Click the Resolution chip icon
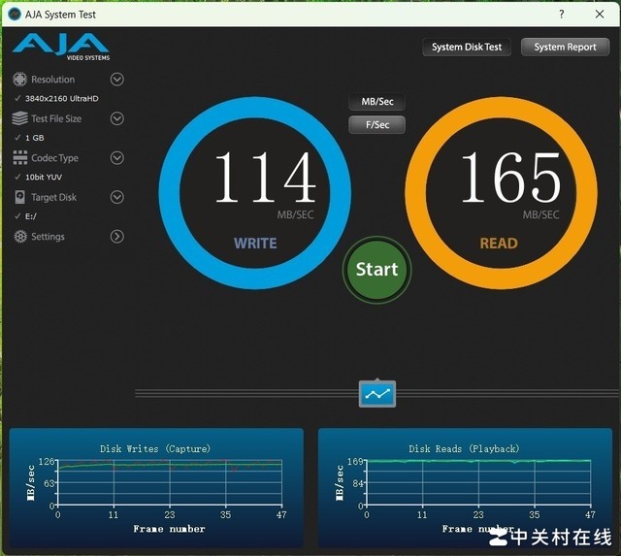 click(x=19, y=80)
